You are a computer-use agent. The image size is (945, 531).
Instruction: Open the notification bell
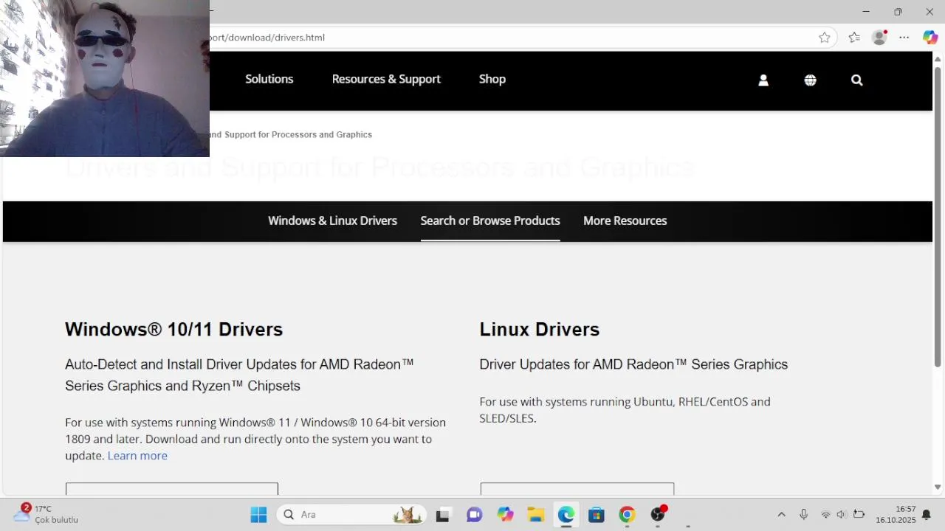tap(927, 515)
